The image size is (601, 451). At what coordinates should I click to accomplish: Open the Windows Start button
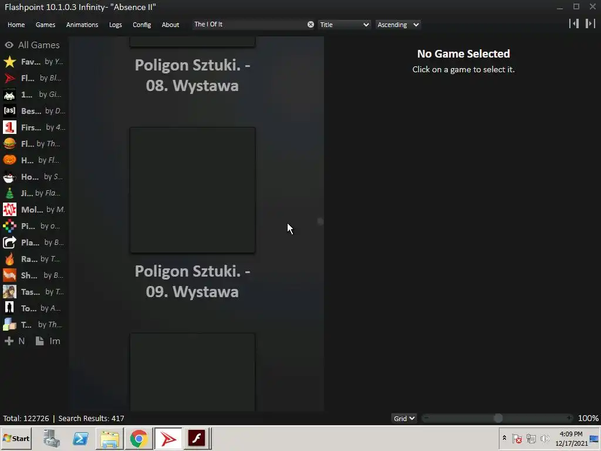[16, 438]
